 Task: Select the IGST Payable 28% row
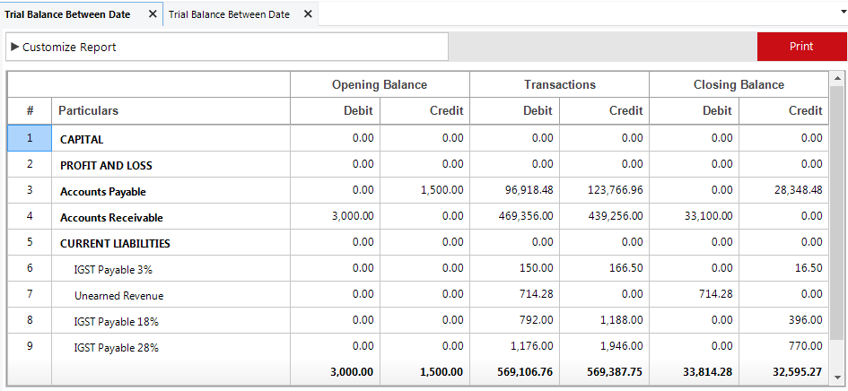(417, 346)
